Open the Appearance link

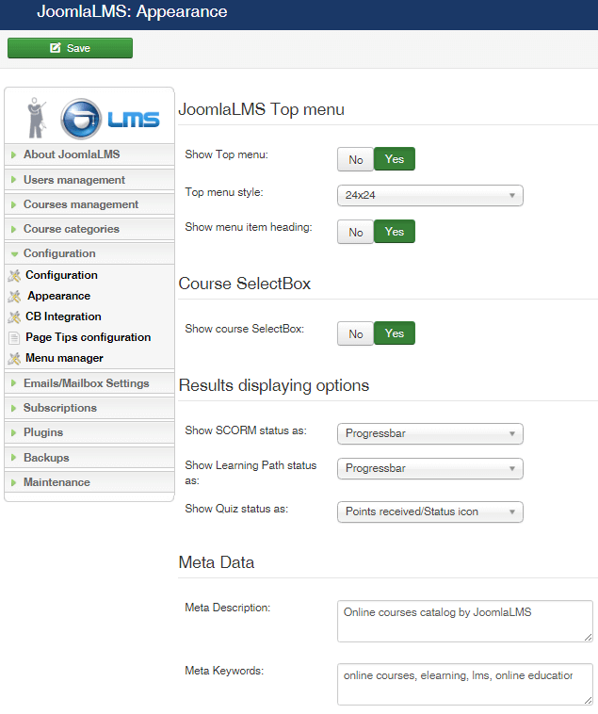pyautogui.click(x=58, y=296)
